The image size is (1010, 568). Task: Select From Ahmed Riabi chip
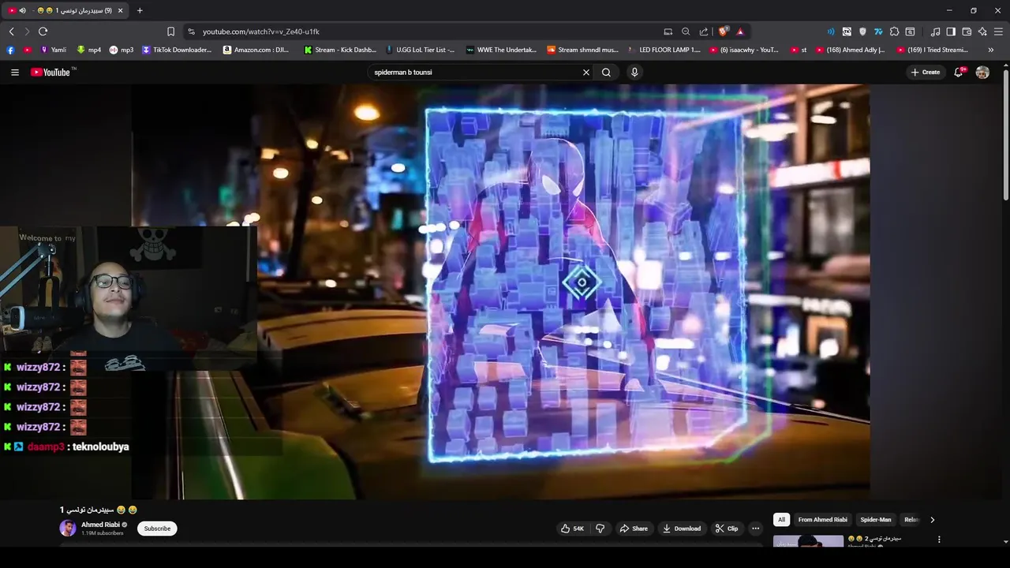(x=822, y=520)
